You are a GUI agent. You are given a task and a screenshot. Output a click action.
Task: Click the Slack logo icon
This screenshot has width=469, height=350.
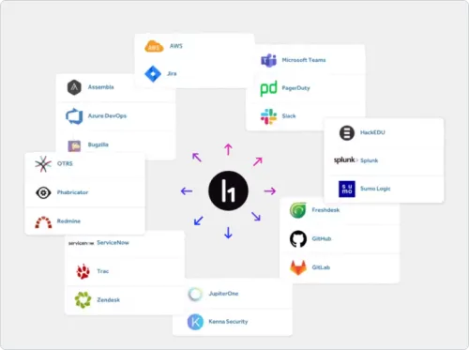coord(268,116)
